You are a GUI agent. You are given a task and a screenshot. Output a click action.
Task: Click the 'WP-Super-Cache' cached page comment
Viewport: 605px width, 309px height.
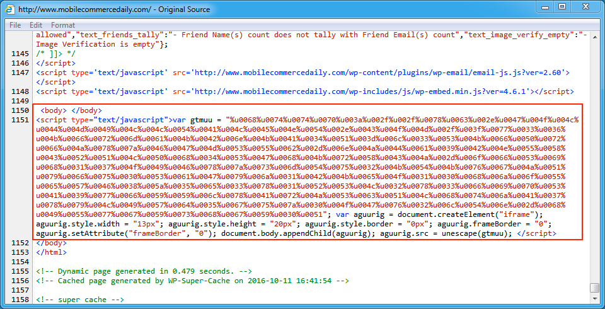[193, 281]
